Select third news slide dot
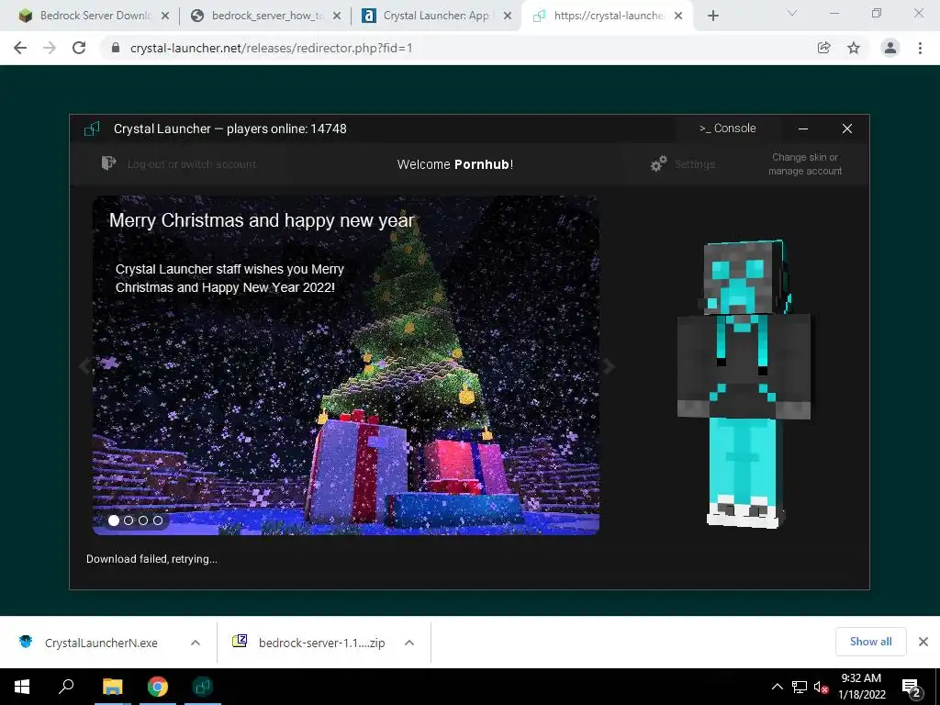 (x=143, y=520)
